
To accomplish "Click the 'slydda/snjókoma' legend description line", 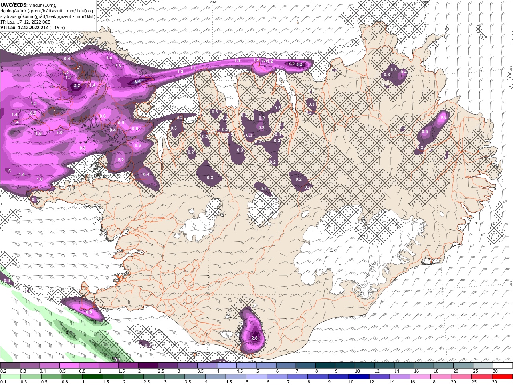I will tap(48, 16).
